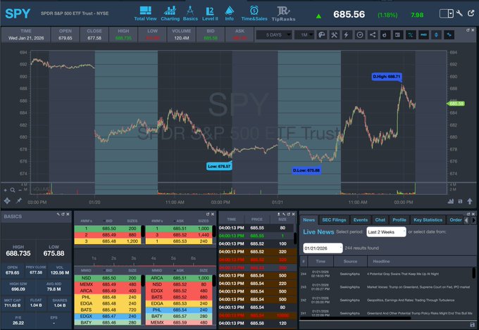Select the ARCA 685.51 ask row
Image resolution: width=479 pixels, height=330 pixels.
[179, 278]
